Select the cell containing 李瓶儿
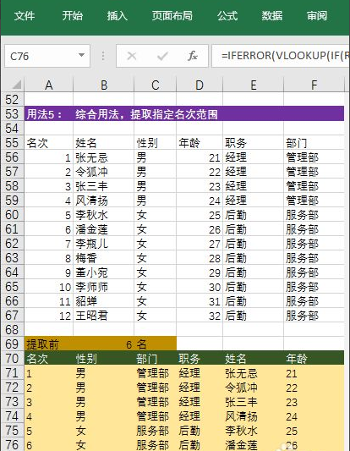 103,244
